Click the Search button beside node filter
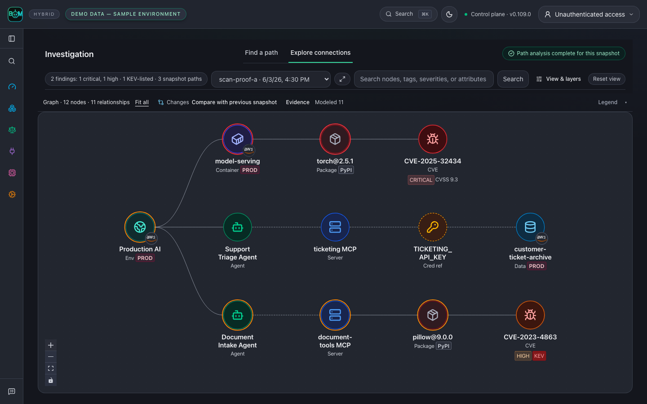This screenshot has height=404, width=647. (513, 79)
